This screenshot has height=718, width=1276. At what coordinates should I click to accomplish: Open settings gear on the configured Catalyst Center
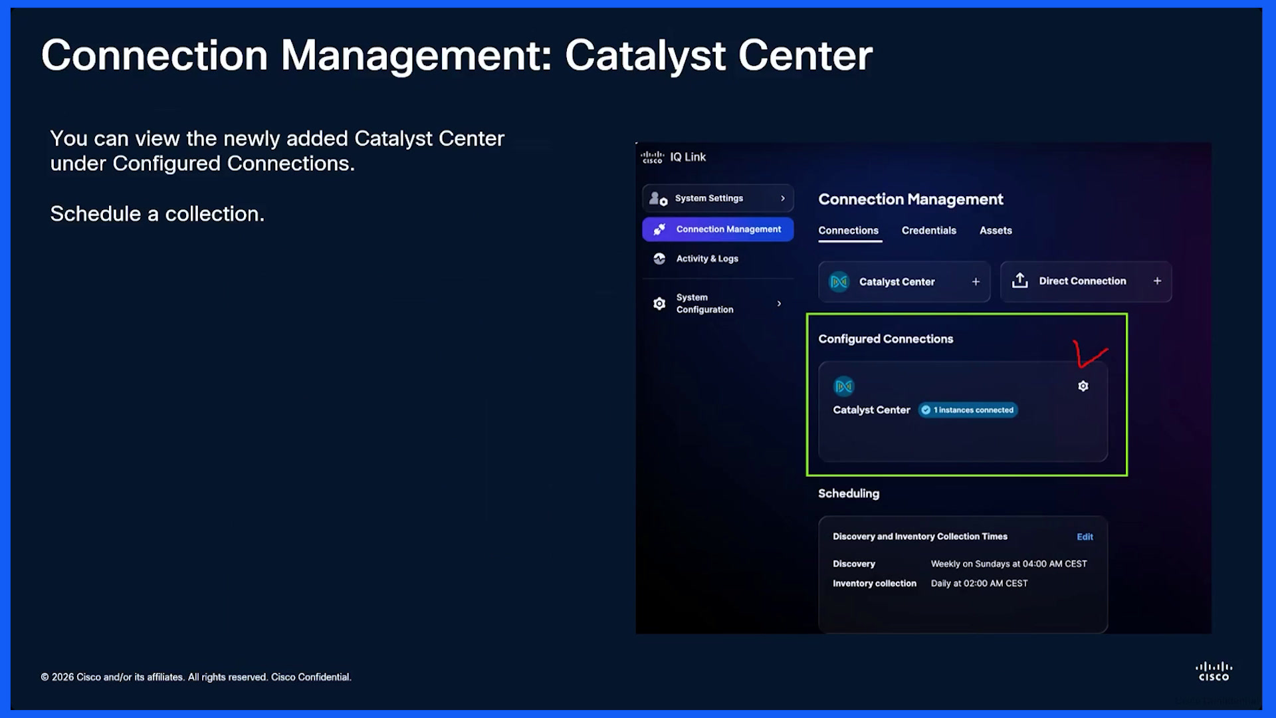tap(1083, 386)
